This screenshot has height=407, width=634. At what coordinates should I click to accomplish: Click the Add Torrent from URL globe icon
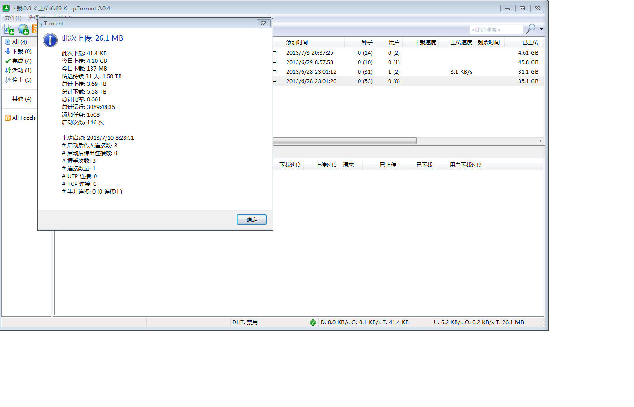click(x=23, y=29)
